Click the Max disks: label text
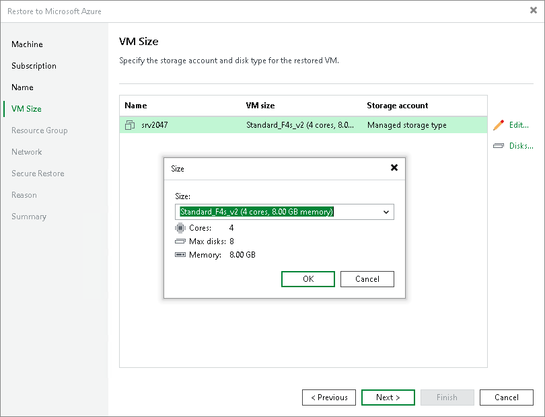545x417 pixels. click(207, 241)
